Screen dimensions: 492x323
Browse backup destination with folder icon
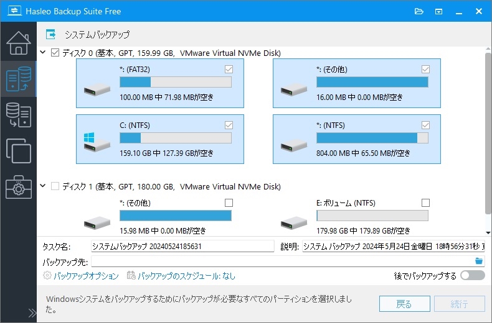479,261
